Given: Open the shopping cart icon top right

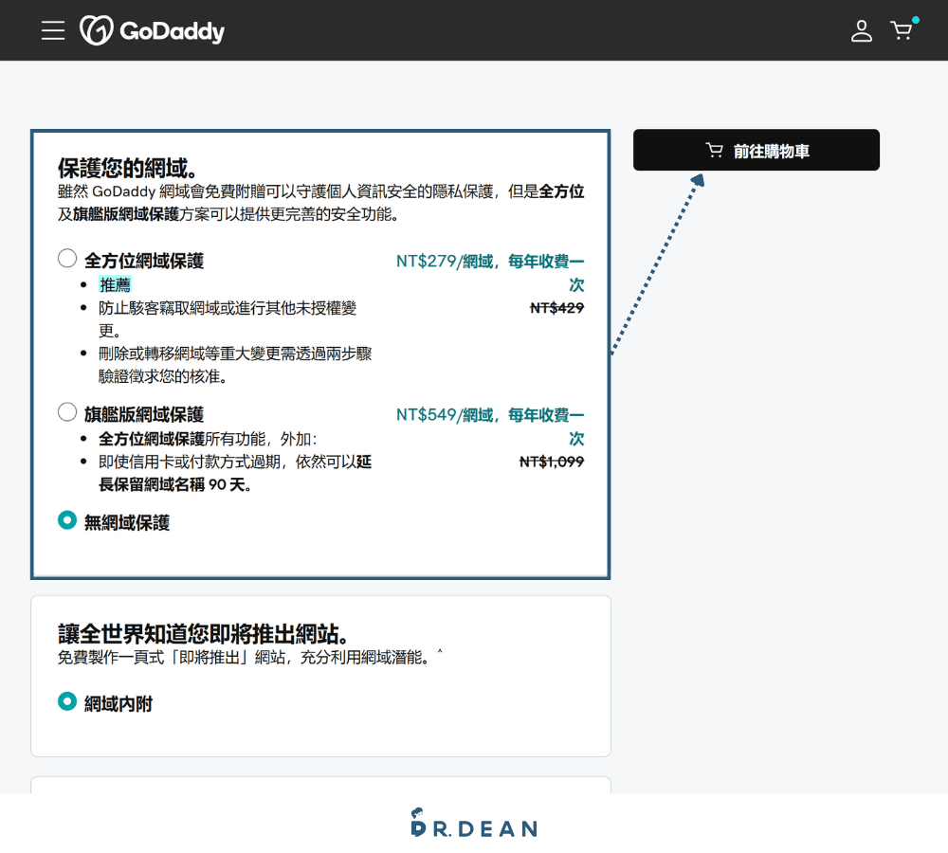Looking at the screenshot, I should (901, 31).
